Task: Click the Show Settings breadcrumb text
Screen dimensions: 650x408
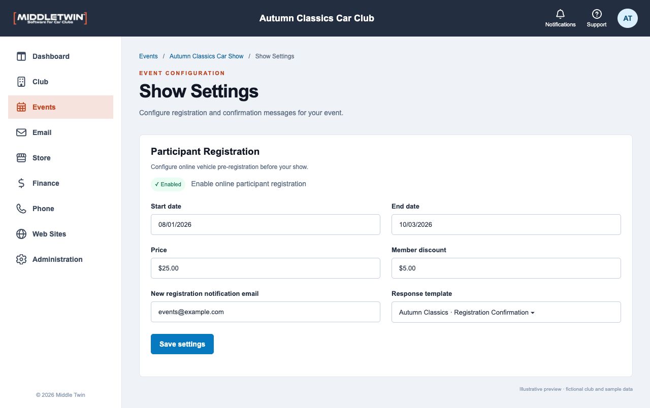Action: [275, 56]
